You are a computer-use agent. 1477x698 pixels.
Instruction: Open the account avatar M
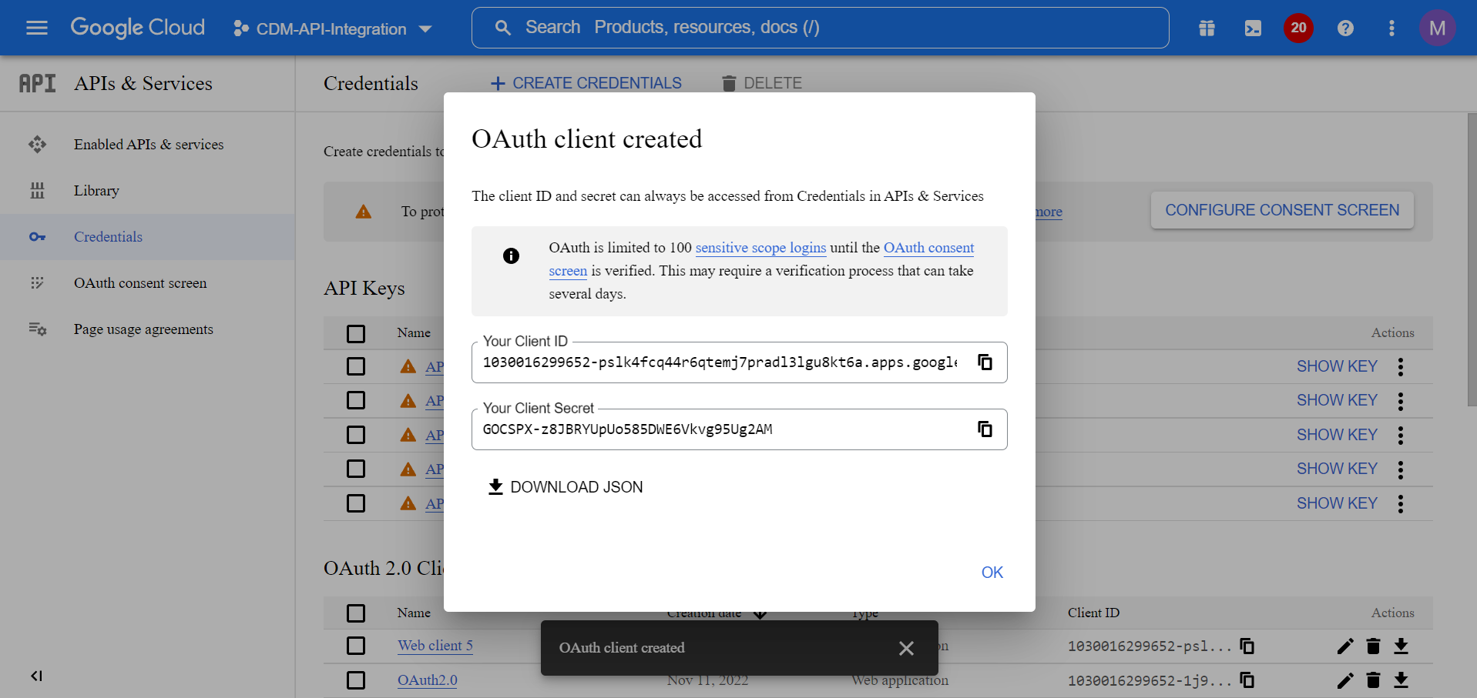(1437, 28)
